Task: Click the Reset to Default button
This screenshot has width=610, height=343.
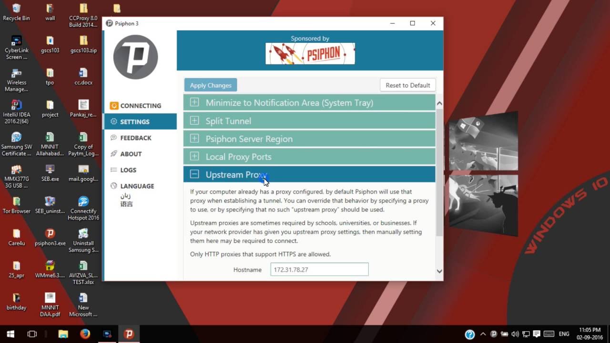Action: [407, 85]
